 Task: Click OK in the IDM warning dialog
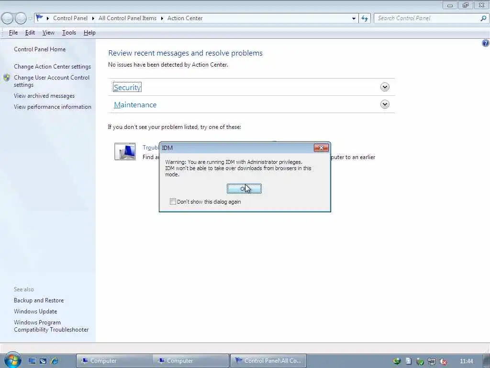coord(244,189)
